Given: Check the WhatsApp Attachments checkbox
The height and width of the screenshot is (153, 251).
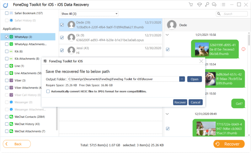Looking at the screenshot, I should 7,44.
